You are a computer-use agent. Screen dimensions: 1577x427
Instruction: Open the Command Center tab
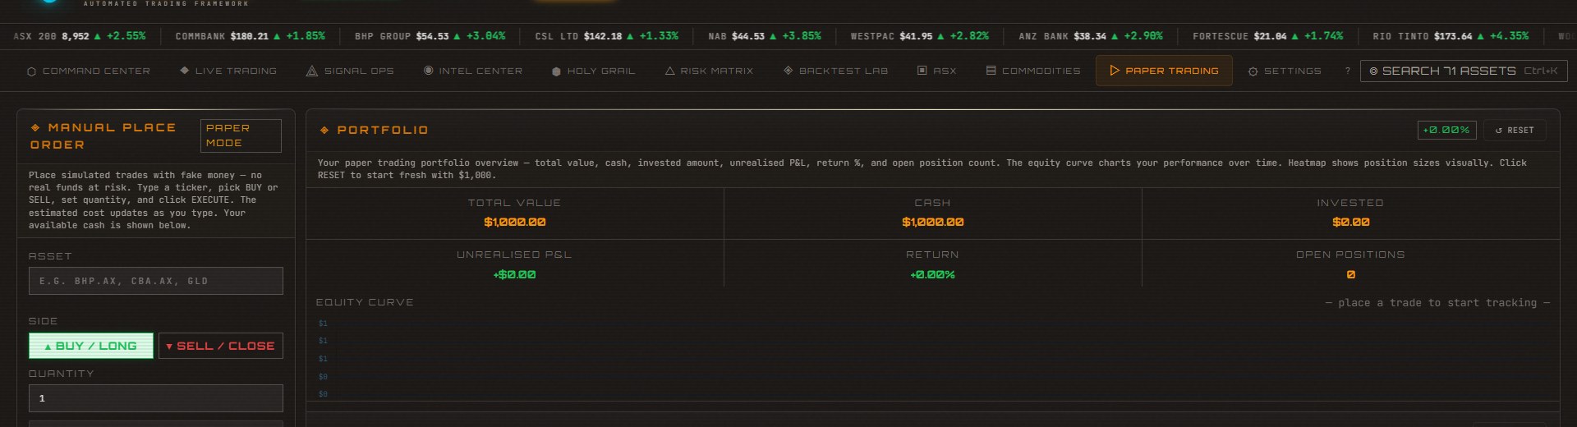point(89,71)
